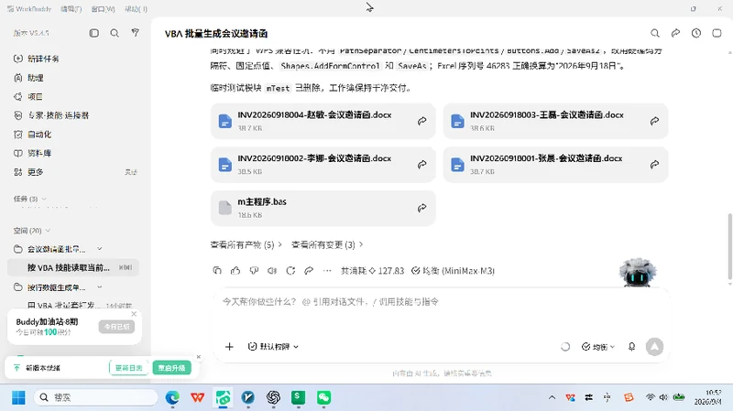Share the INV20260918004-赵敏 file
Viewport: 733px width, 411px height.
tap(422, 121)
